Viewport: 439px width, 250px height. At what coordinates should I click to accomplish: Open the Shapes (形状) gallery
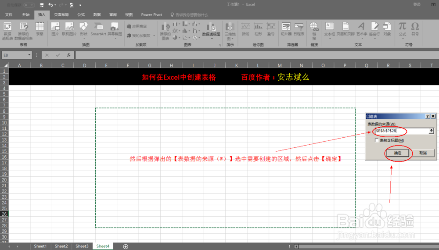click(83, 30)
